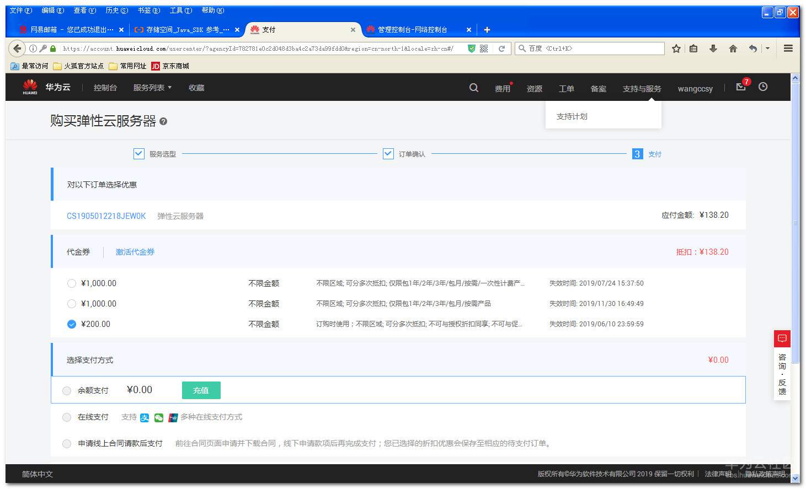Click the Alipay payment icon
The width and height of the screenshot is (806, 489).
coord(145,417)
